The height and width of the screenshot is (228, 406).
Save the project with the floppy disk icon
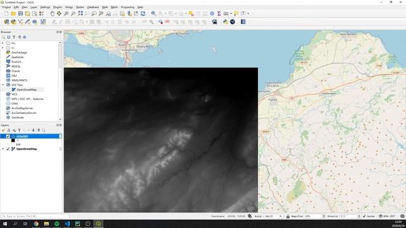20,13
